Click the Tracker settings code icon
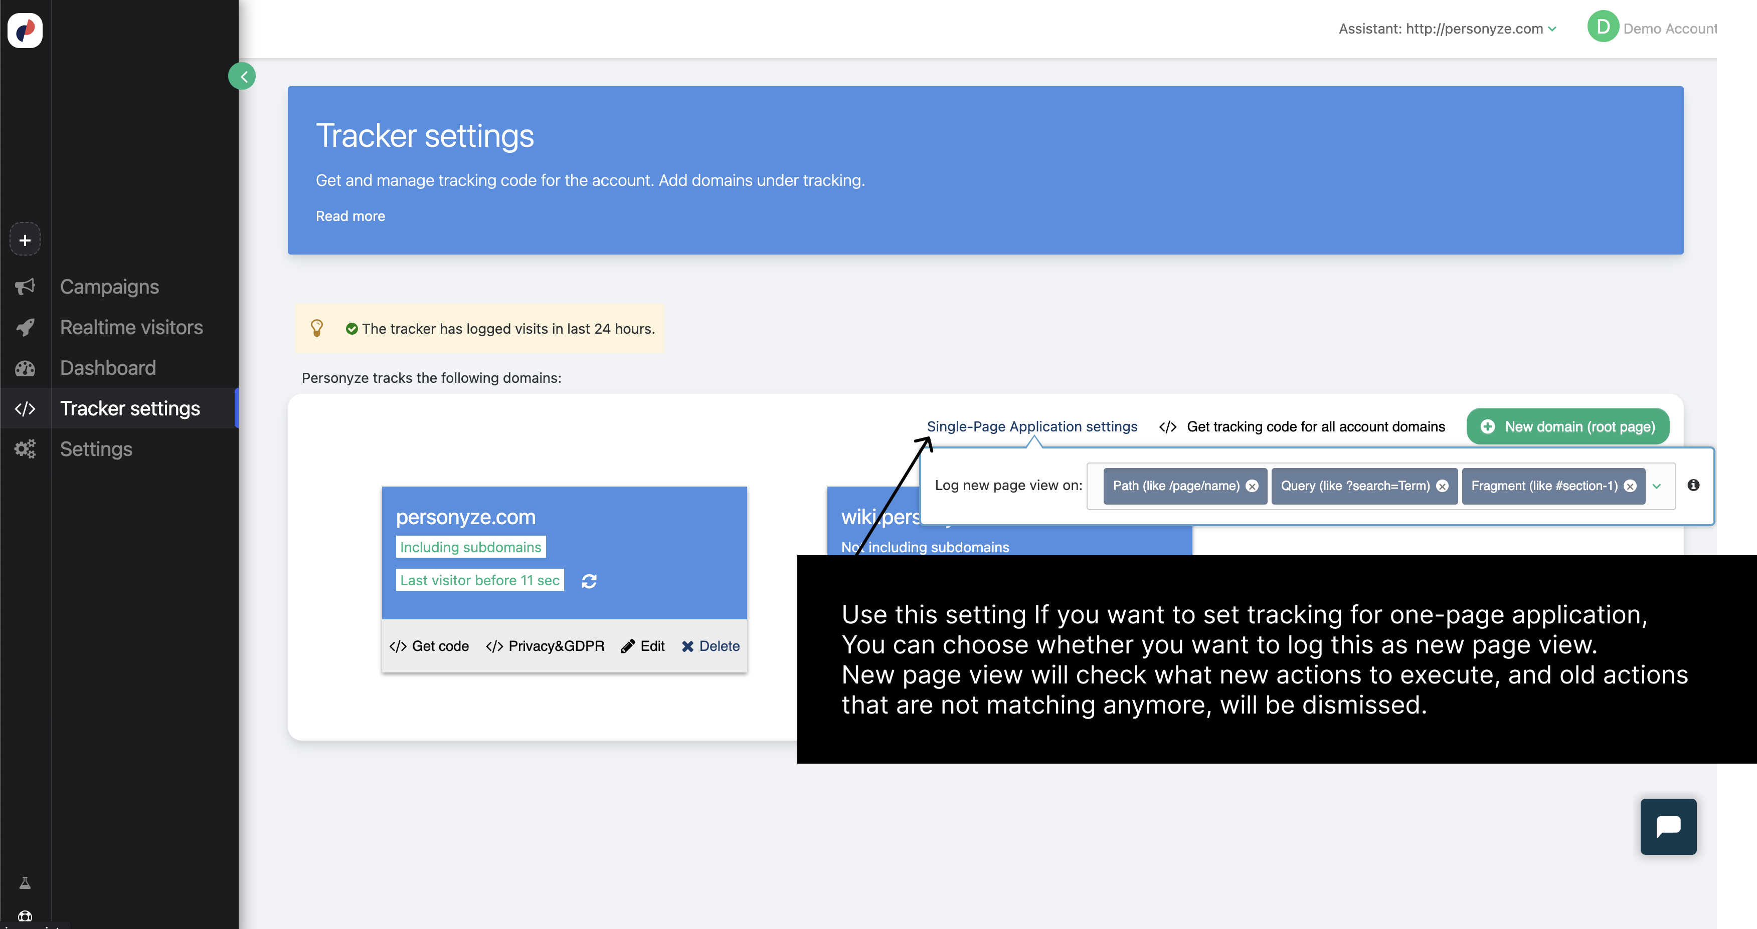Image resolution: width=1757 pixels, height=929 pixels. [x=25, y=409]
